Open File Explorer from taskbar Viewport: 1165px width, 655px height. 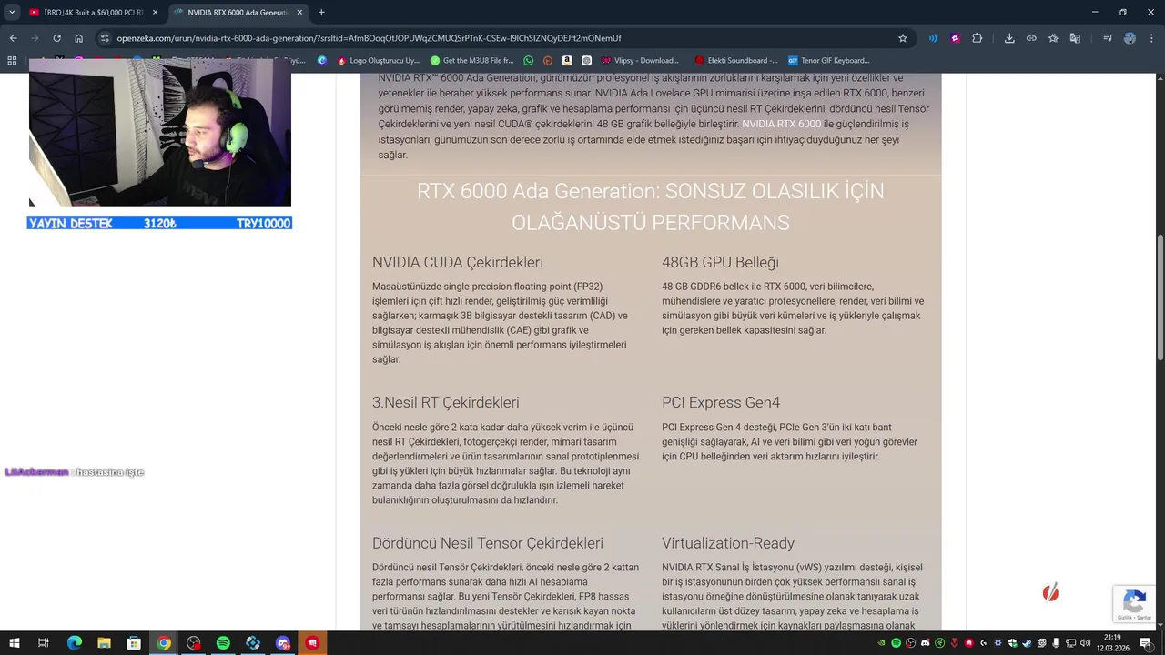pyautogui.click(x=104, y=643)
